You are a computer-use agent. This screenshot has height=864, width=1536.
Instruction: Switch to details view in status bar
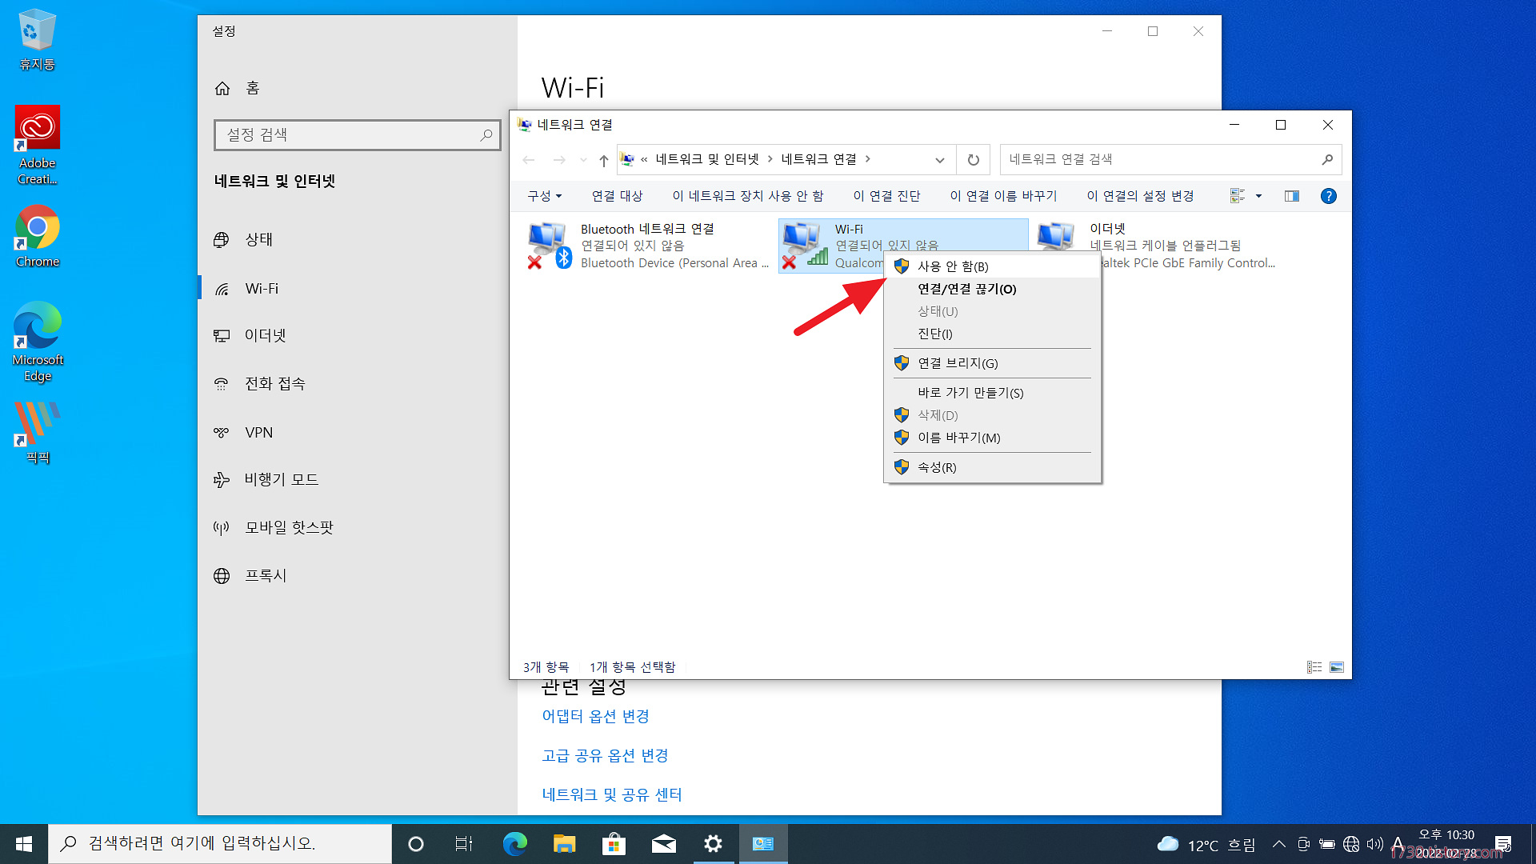[1314, 667]
